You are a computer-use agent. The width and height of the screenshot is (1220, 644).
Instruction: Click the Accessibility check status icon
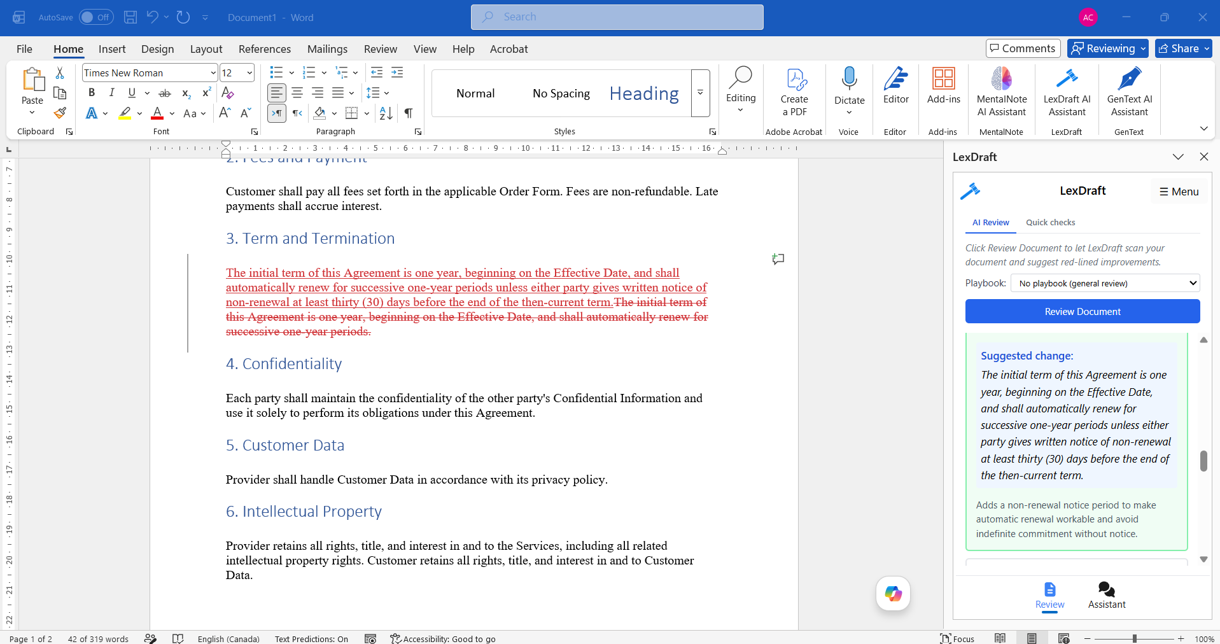pyautogui.click(x=443, y=639)
